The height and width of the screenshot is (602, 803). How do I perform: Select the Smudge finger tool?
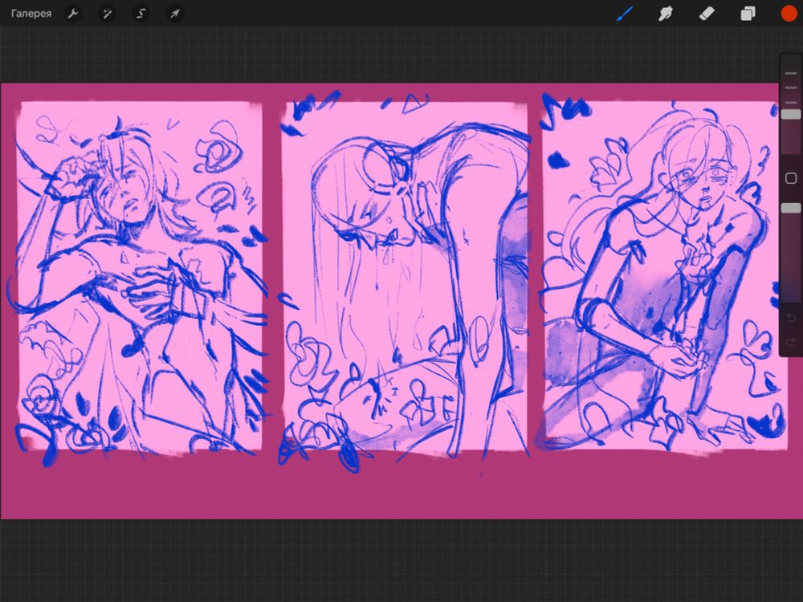665,14
